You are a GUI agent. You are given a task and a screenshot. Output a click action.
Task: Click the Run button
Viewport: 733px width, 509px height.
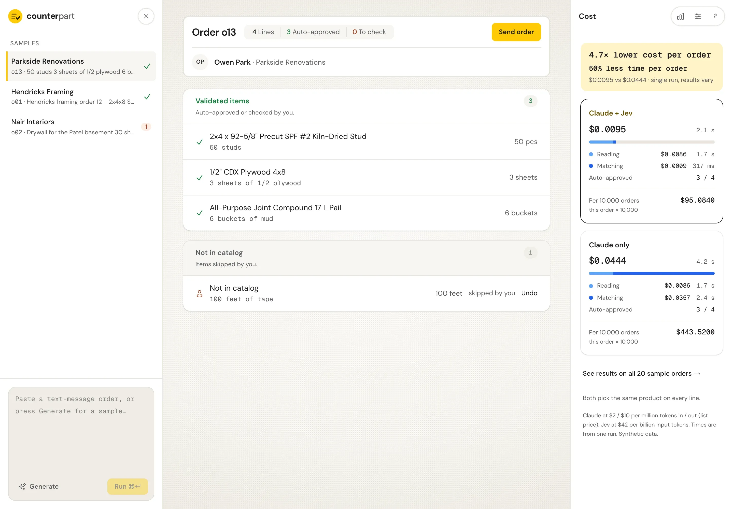[x=128, y=486]
